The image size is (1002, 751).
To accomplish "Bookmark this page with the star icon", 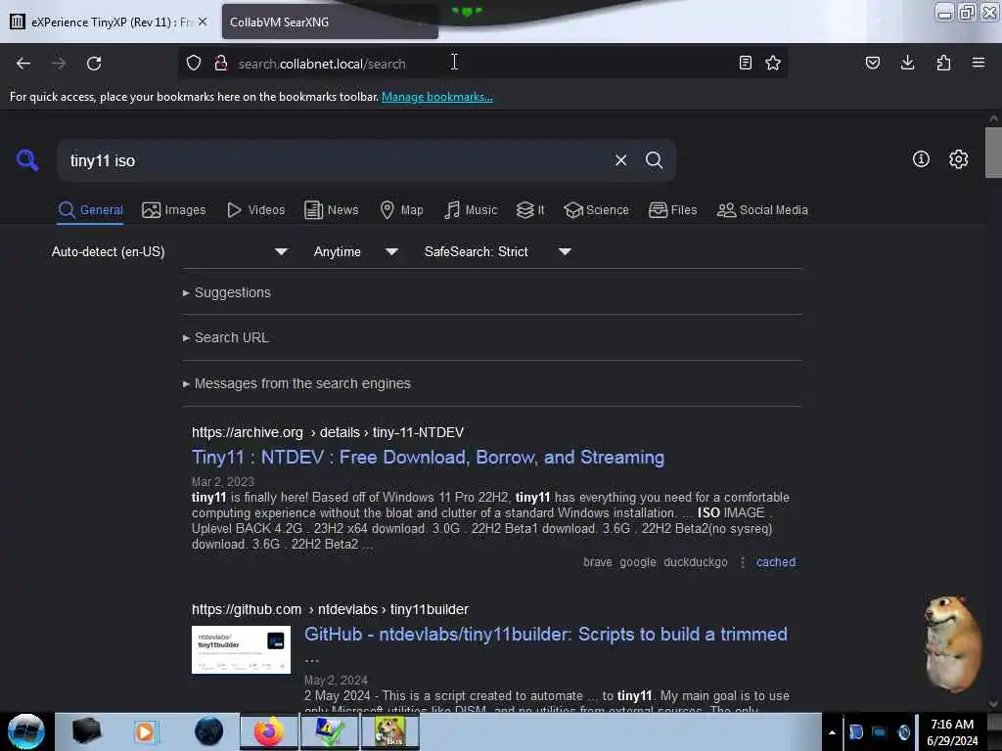I will coord(773,63).
